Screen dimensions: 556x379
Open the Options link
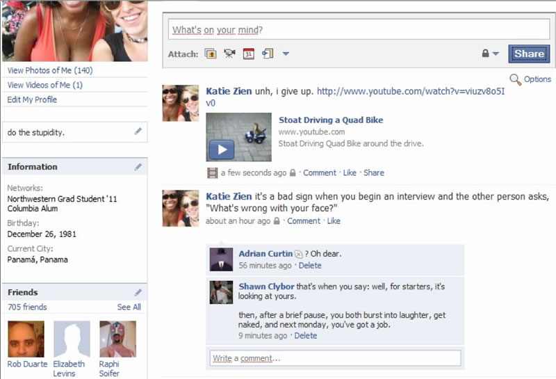tap(537, 79)
